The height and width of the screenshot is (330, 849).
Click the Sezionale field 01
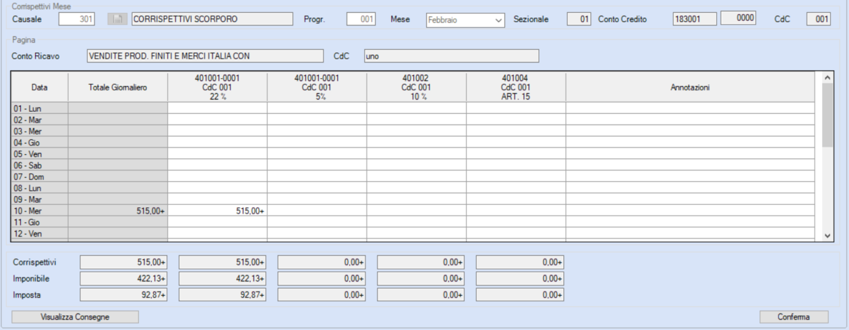(x=579, y=20)
